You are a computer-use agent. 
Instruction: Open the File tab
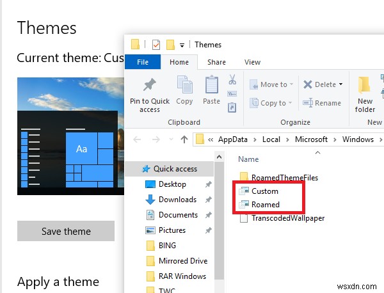[x=143, y=62]
